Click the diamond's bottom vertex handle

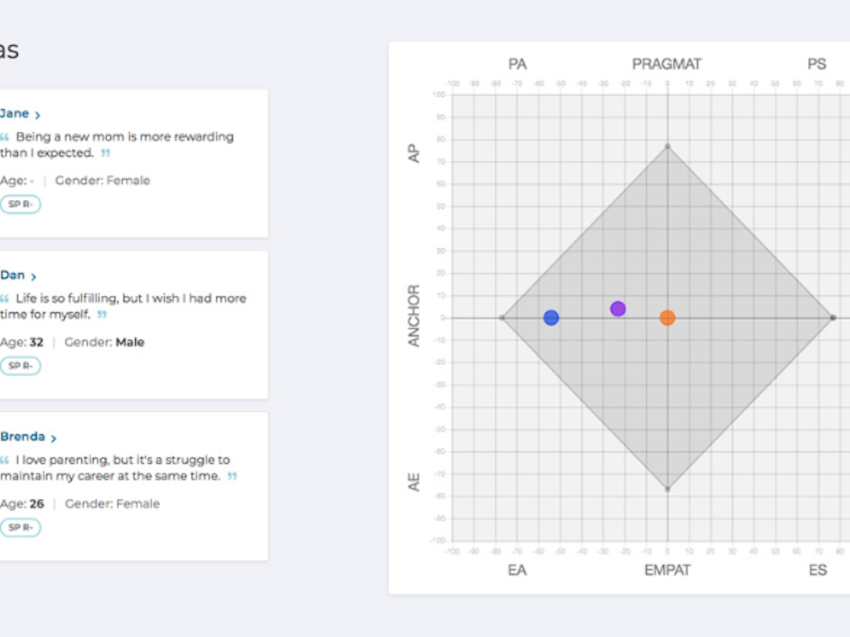pos(667,489)
